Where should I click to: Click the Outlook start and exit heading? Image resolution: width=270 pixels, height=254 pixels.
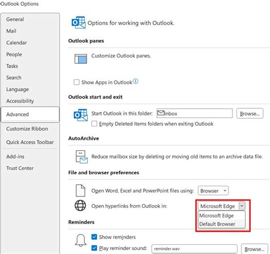point(95,97)
